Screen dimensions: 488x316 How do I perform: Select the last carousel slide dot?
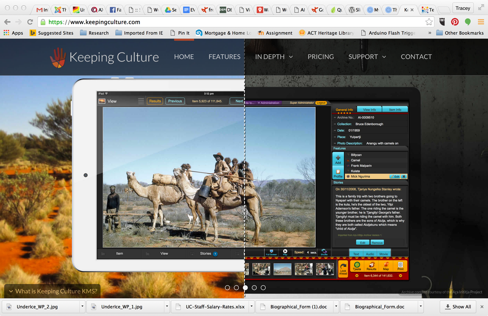tap(263, 288)
